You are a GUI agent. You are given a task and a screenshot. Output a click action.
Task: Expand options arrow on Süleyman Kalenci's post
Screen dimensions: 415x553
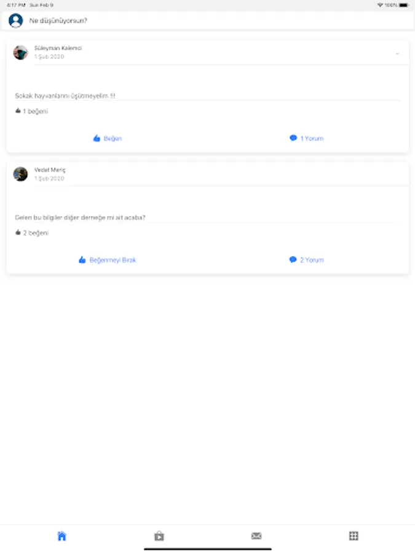[397, 53]
